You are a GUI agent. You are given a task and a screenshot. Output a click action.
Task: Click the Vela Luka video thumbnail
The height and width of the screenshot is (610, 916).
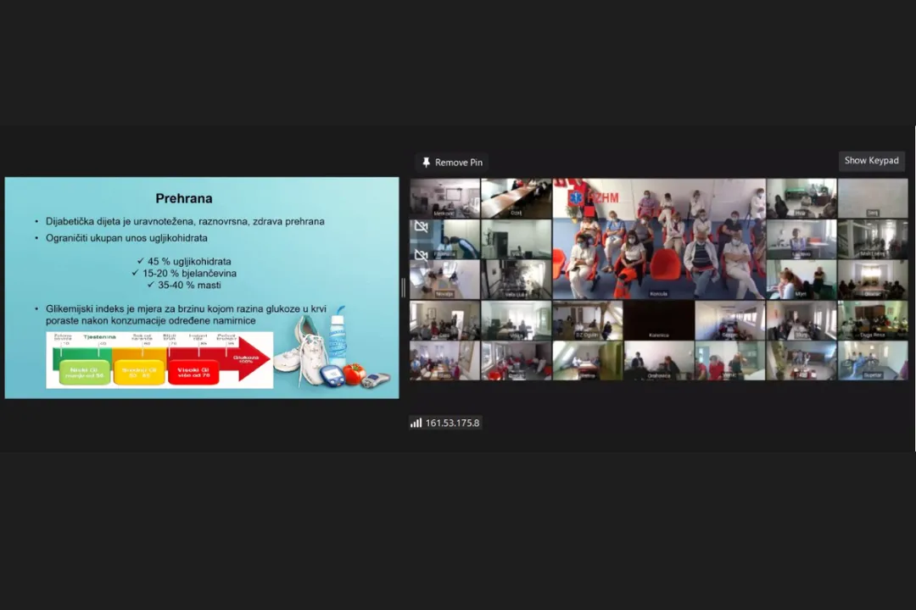click(516, 280)
